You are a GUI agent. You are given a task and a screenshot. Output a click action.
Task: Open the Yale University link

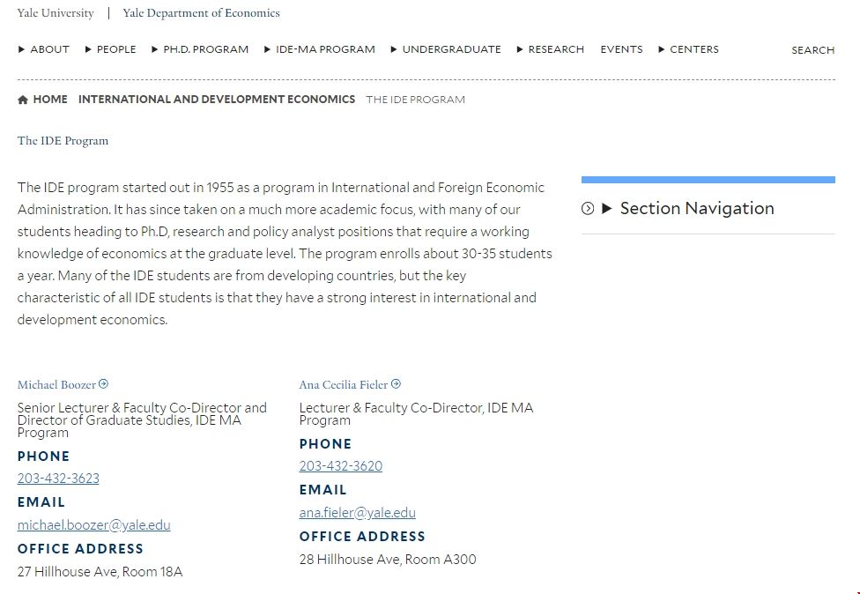coord(56,13)
